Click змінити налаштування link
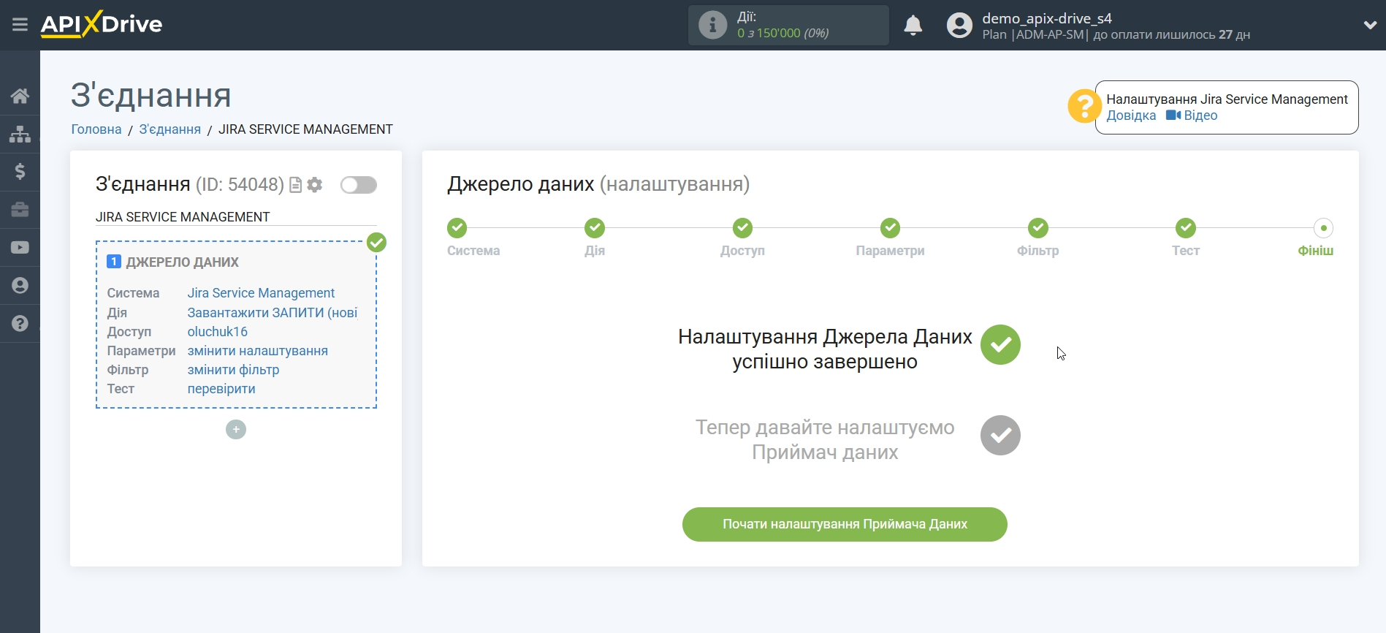The image size is (1386, 633). [258, 351]
